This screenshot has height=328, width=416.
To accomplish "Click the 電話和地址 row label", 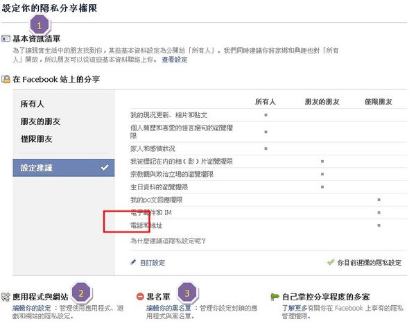I will click(146, 225).
